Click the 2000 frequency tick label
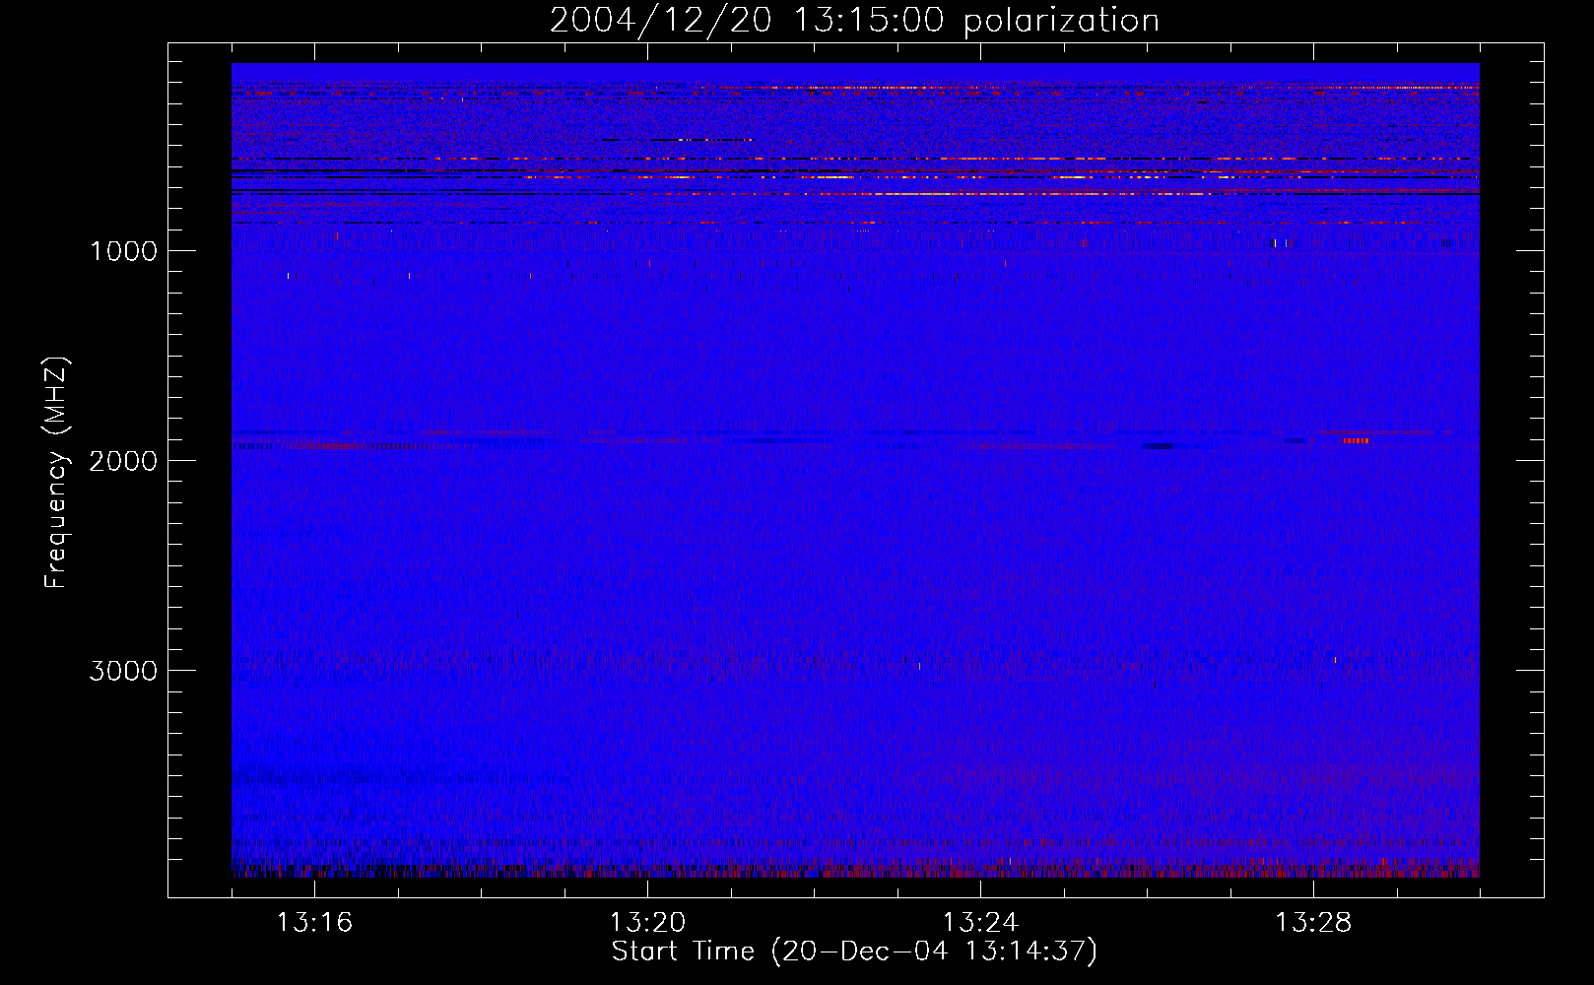The width and height of the screenshot is (1594, 985). coord(124,461)
